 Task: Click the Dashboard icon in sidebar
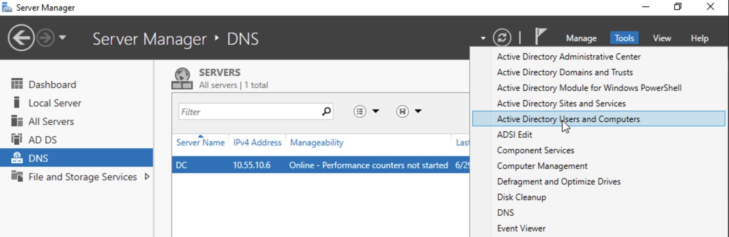(17, 84)
